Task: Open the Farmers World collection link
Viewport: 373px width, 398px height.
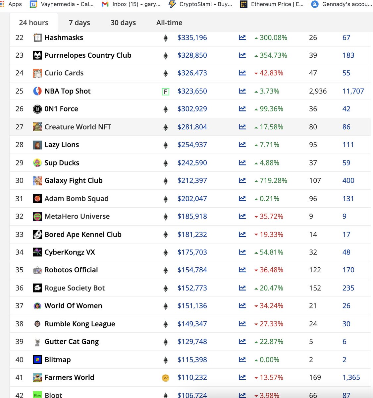Action: click(69, 377)
